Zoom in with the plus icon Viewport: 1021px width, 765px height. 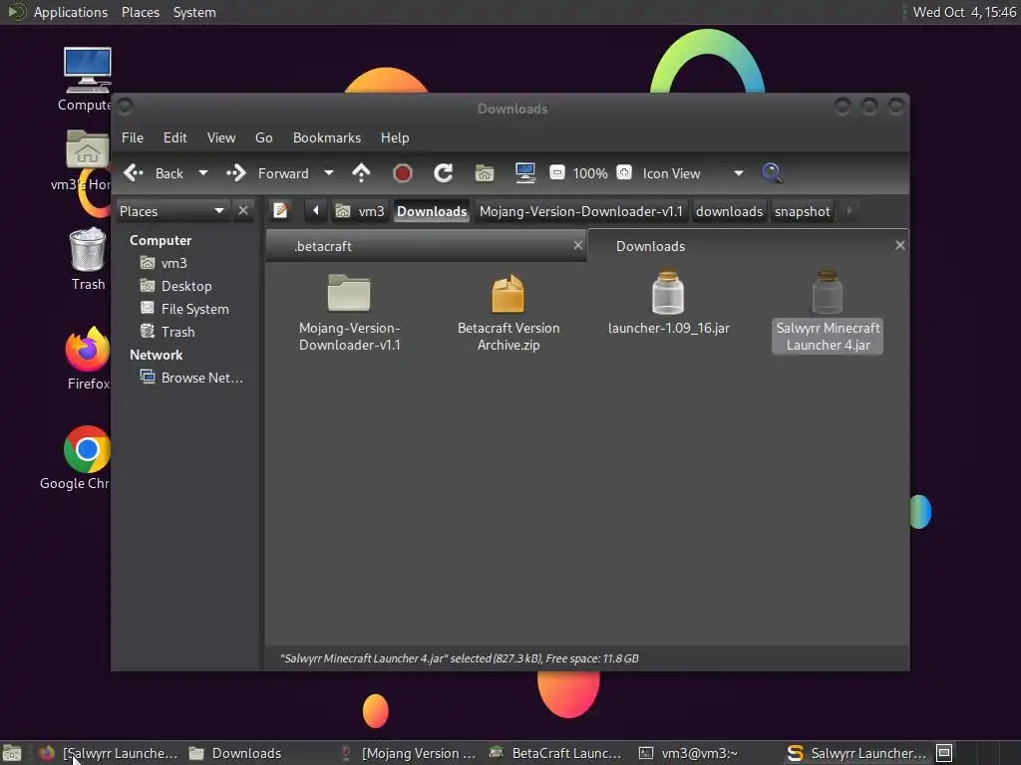(624, 173)
